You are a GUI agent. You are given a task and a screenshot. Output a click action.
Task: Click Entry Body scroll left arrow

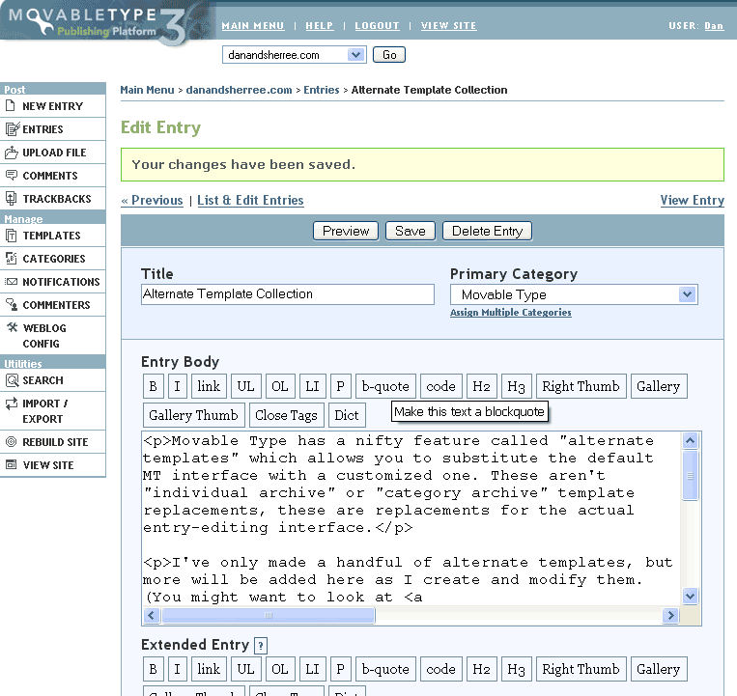pyautogui.click(x=152, y=615)
